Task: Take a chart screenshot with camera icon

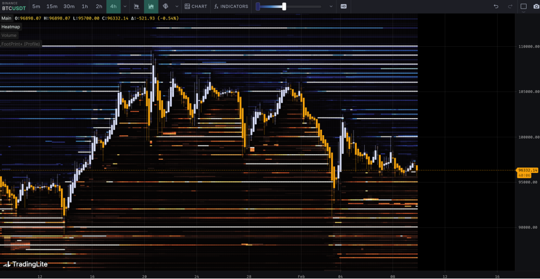Action: (x=536, y=7)
